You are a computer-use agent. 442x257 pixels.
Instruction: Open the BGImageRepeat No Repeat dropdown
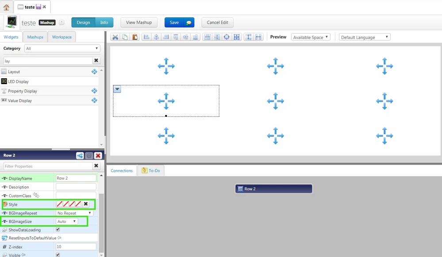(74, 213)
